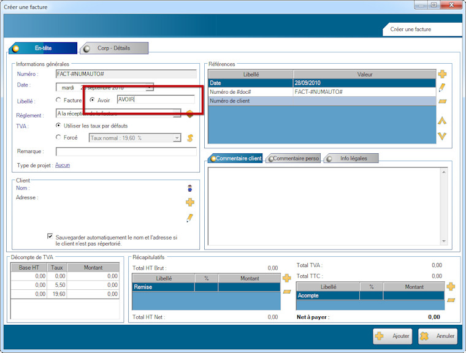Viewport: 466px width, 353px height.
Task: Open the Taux normal TVA dropdown
Action: point(177,138)
